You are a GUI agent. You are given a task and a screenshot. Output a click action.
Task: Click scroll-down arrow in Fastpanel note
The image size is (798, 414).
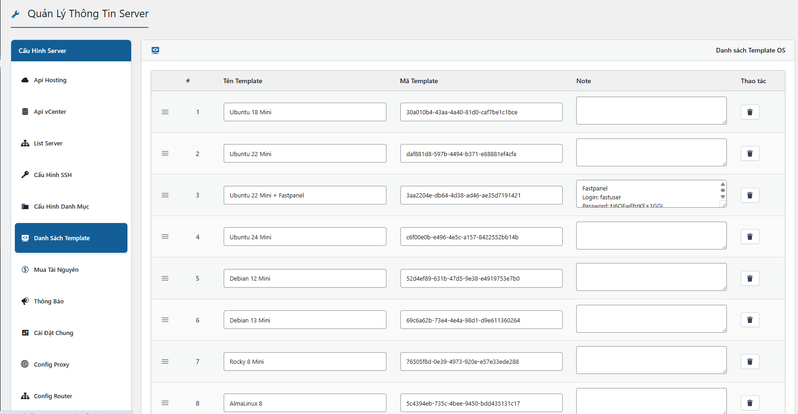723,197
